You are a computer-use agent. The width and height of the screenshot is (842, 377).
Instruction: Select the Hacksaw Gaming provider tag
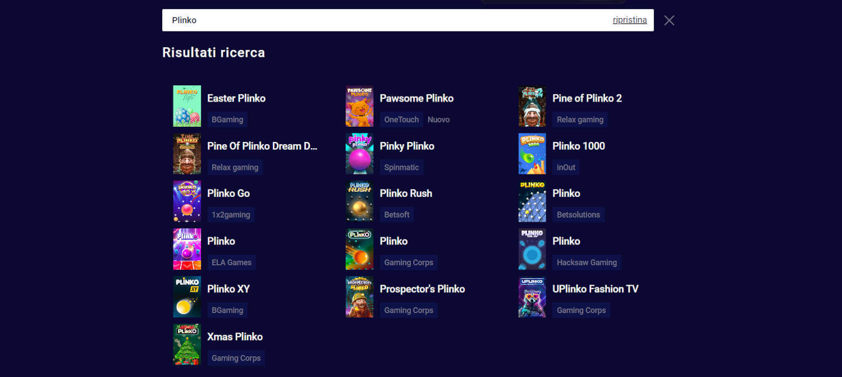587,262
